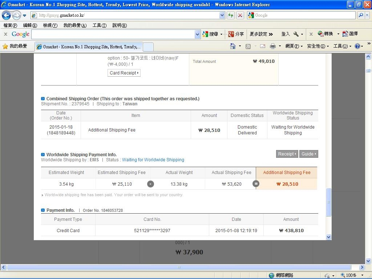Click the popup vertical scrollbar thumb
The height and width of the screenshot is (279, 372).
coord(328,202)
